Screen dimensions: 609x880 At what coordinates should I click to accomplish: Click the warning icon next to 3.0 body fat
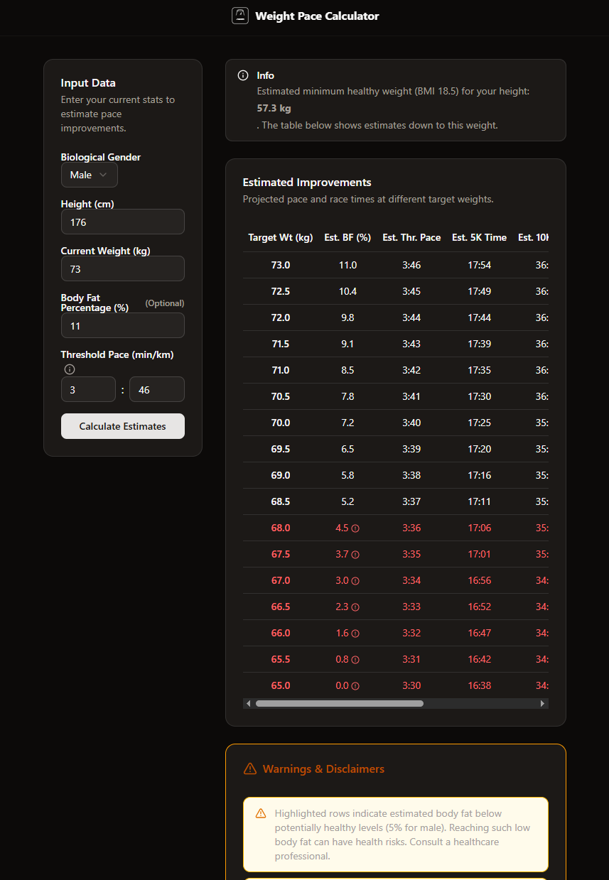[355, 581]
